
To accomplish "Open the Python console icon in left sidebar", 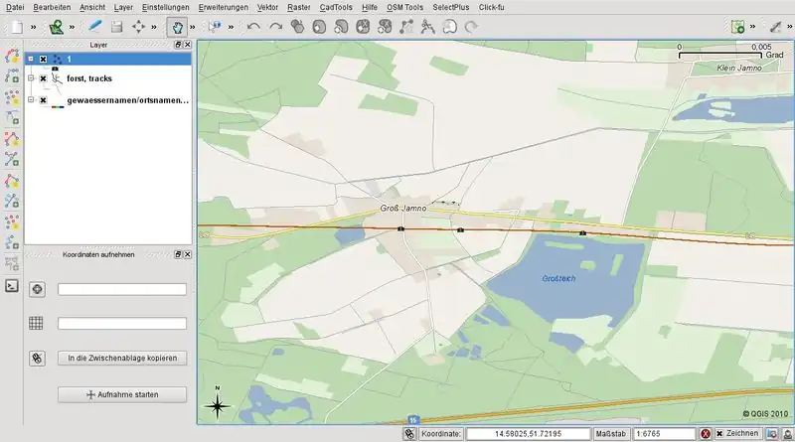I will click(12, 285).
